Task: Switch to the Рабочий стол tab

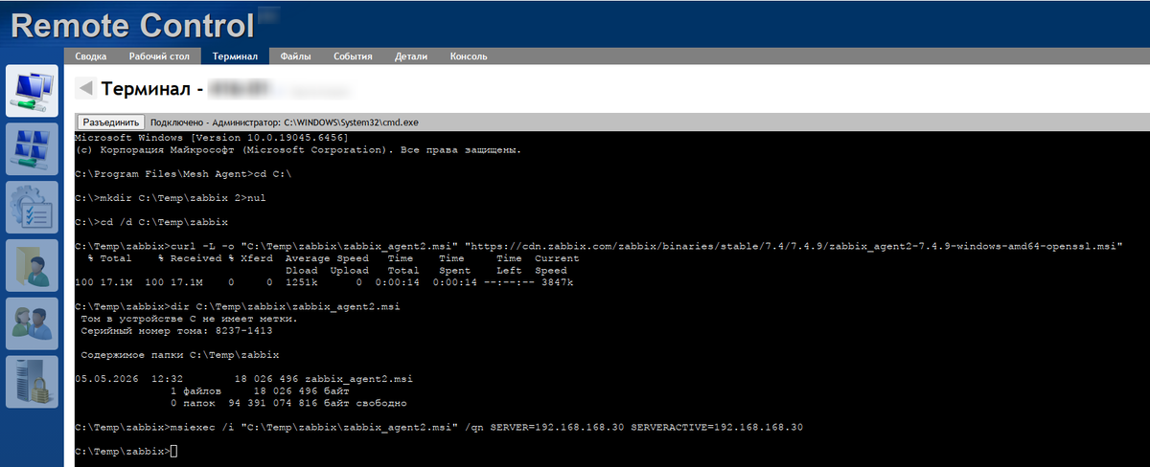Action: 159,56
